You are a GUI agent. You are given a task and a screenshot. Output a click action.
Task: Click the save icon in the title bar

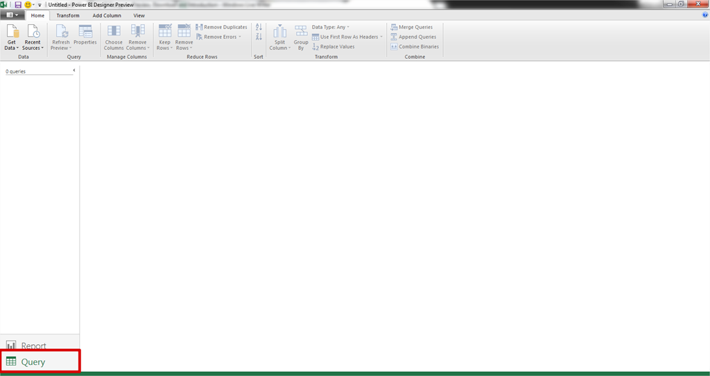(18, 4)
